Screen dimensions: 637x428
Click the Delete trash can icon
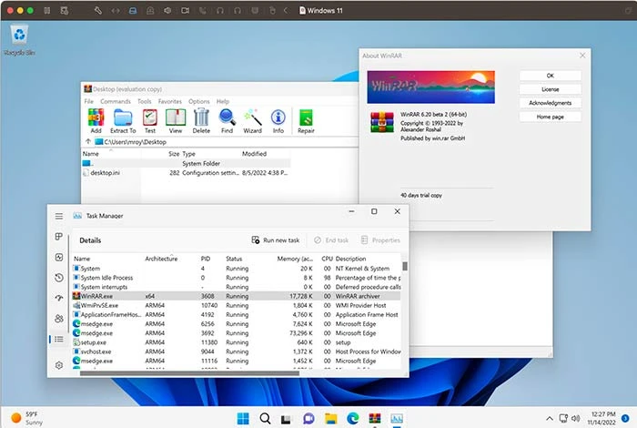pyautogui.click(x=201, y=121)
